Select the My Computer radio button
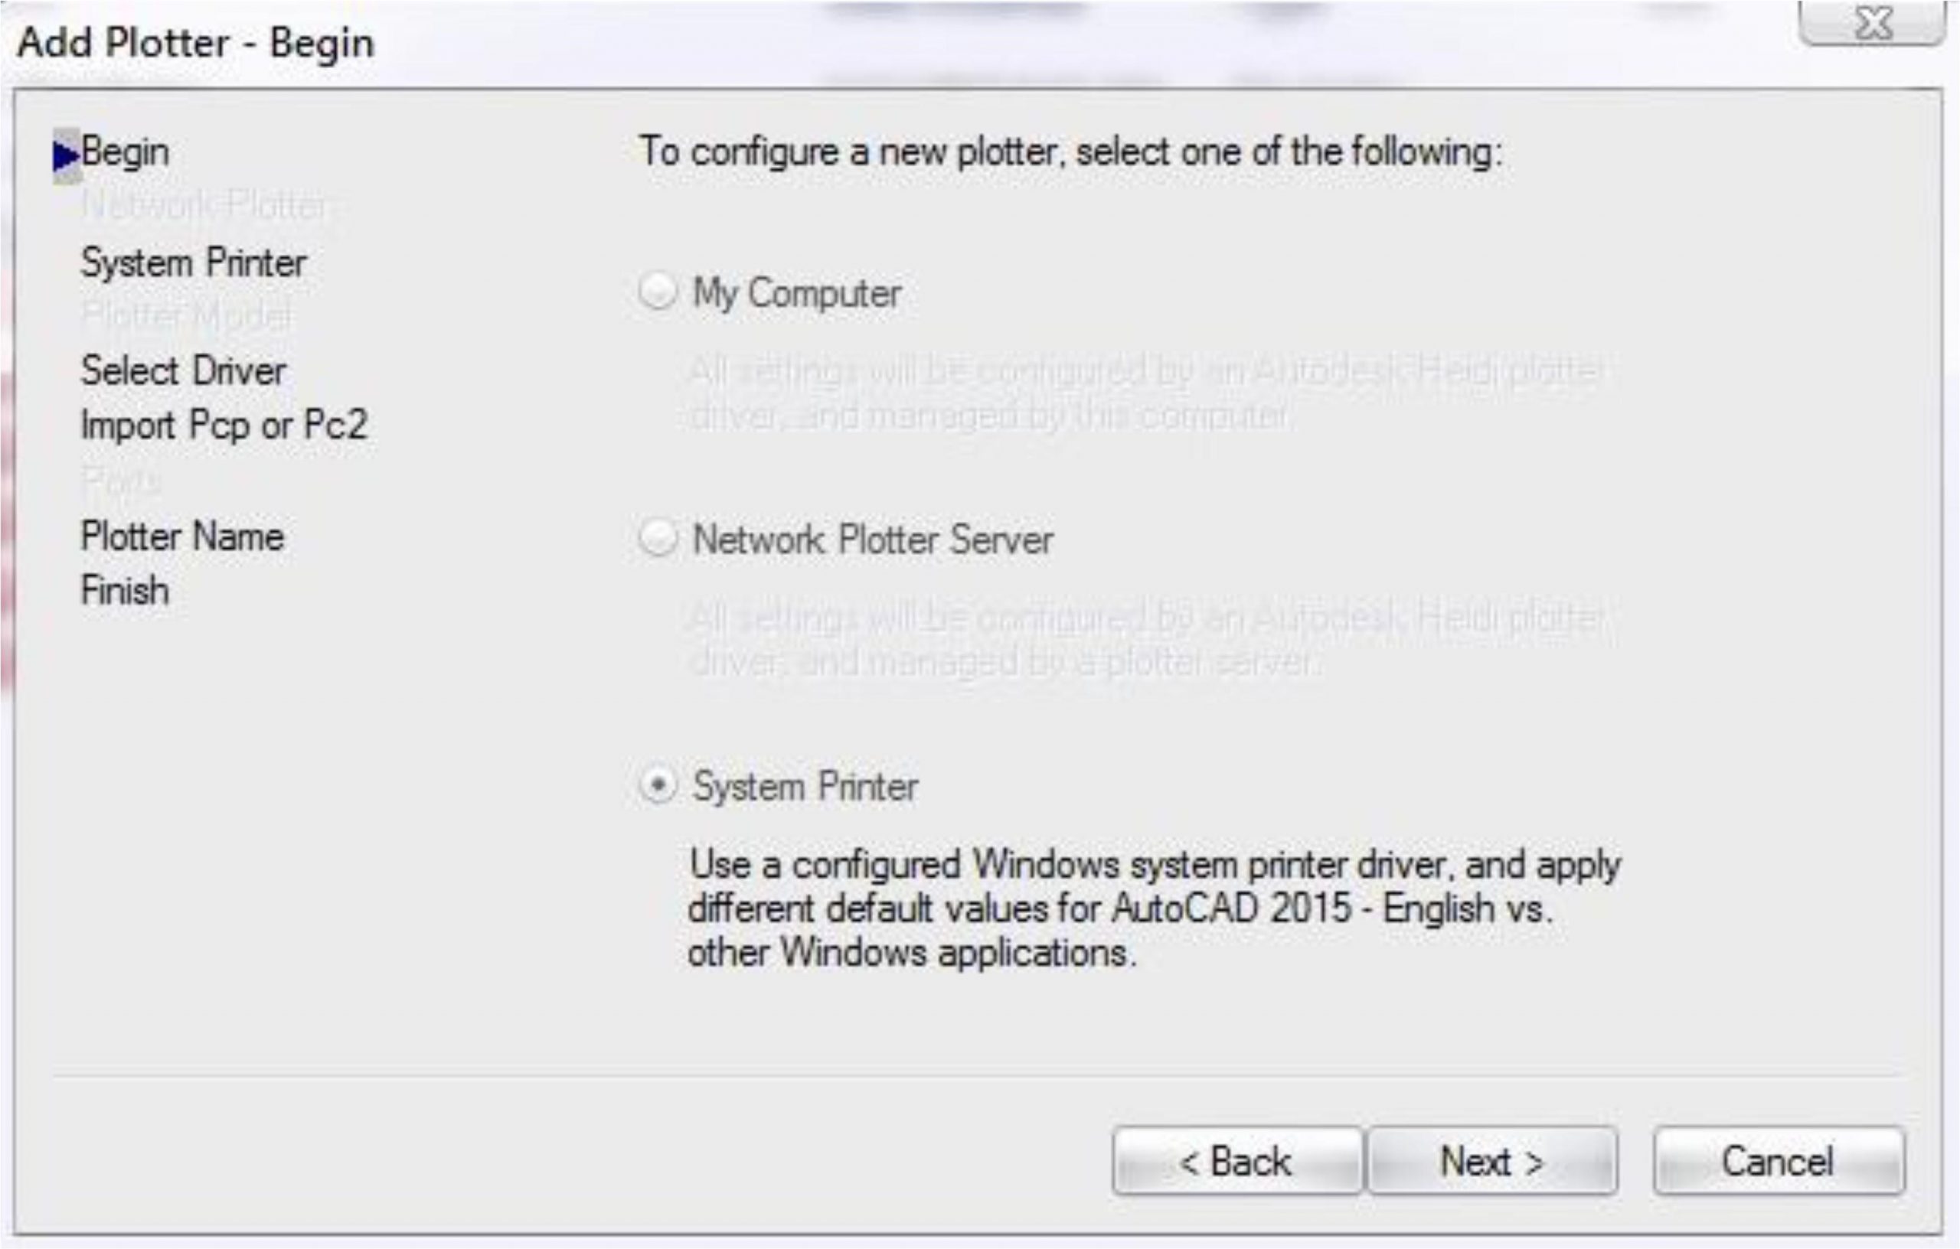The image size is (1960, 1249). (x=658, y=292)
